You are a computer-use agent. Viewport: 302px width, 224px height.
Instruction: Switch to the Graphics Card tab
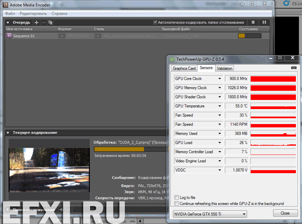coord(184,68)
